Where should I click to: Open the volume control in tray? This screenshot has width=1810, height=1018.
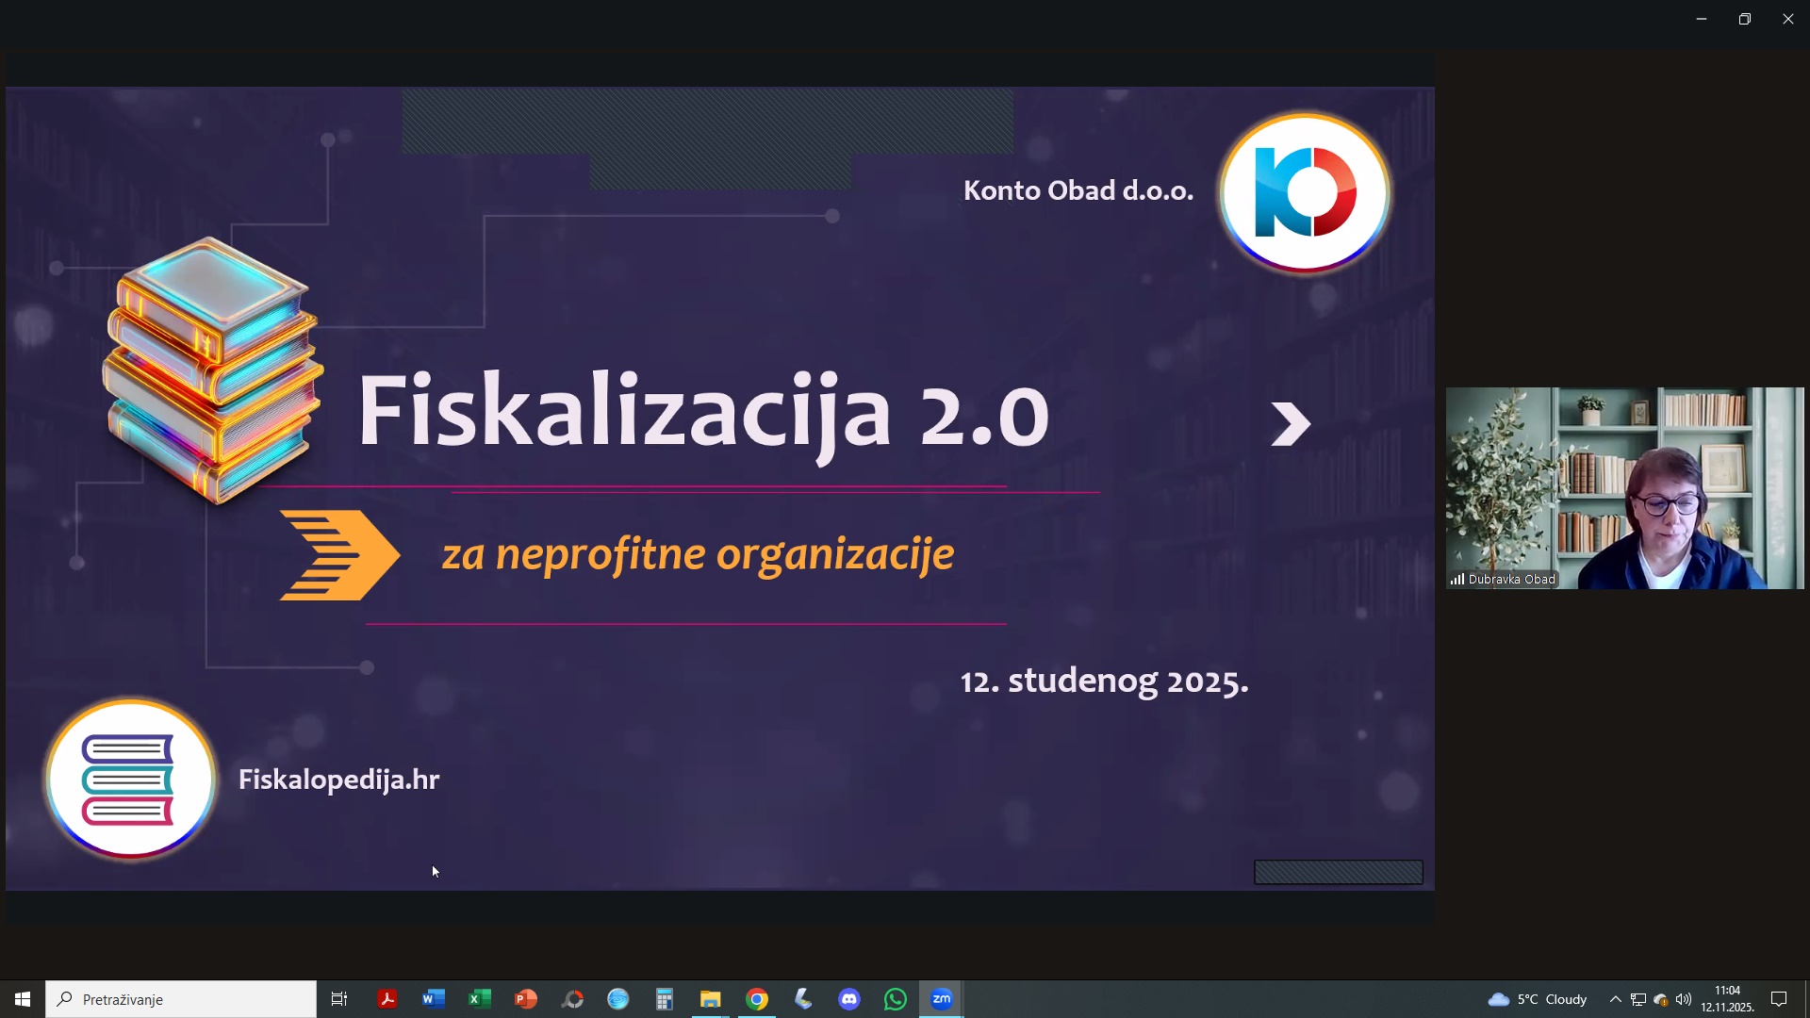click(1684, 999)
